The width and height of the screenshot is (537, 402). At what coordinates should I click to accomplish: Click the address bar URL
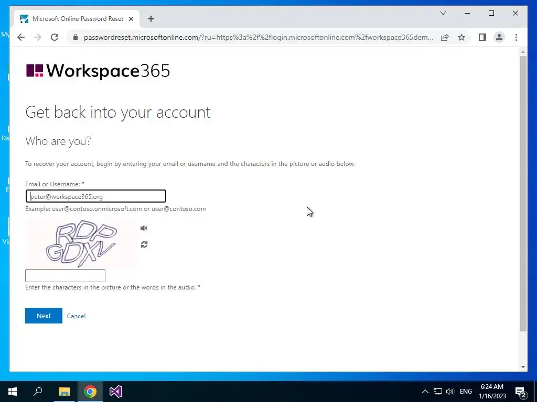tap(259, 37)
